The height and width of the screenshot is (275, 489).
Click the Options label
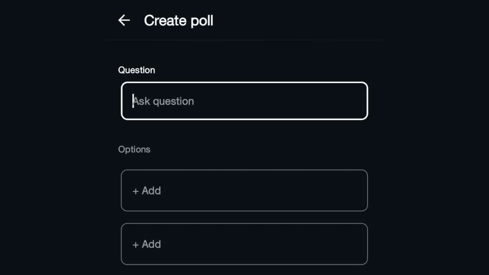pos(134,150)
